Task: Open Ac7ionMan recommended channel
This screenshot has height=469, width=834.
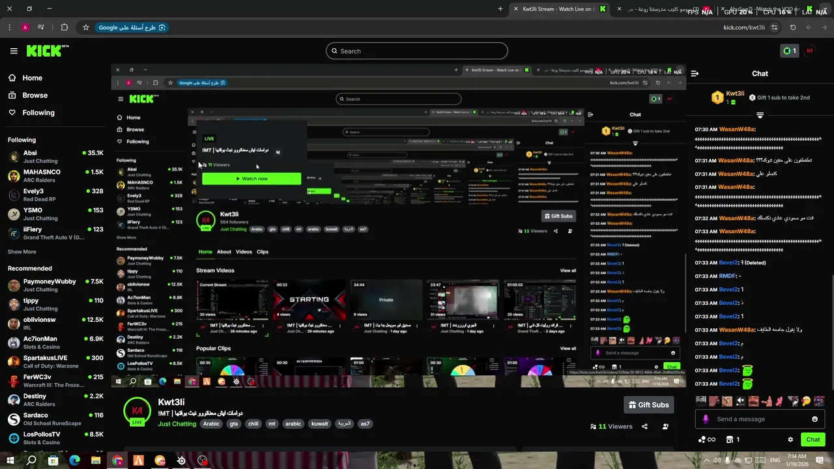Action: (x=55, y=343)
